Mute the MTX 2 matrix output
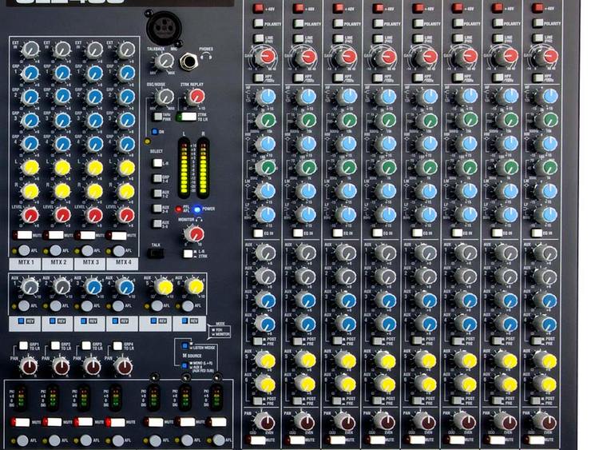This screenshot has height=450, width=599. pos(54,235)
